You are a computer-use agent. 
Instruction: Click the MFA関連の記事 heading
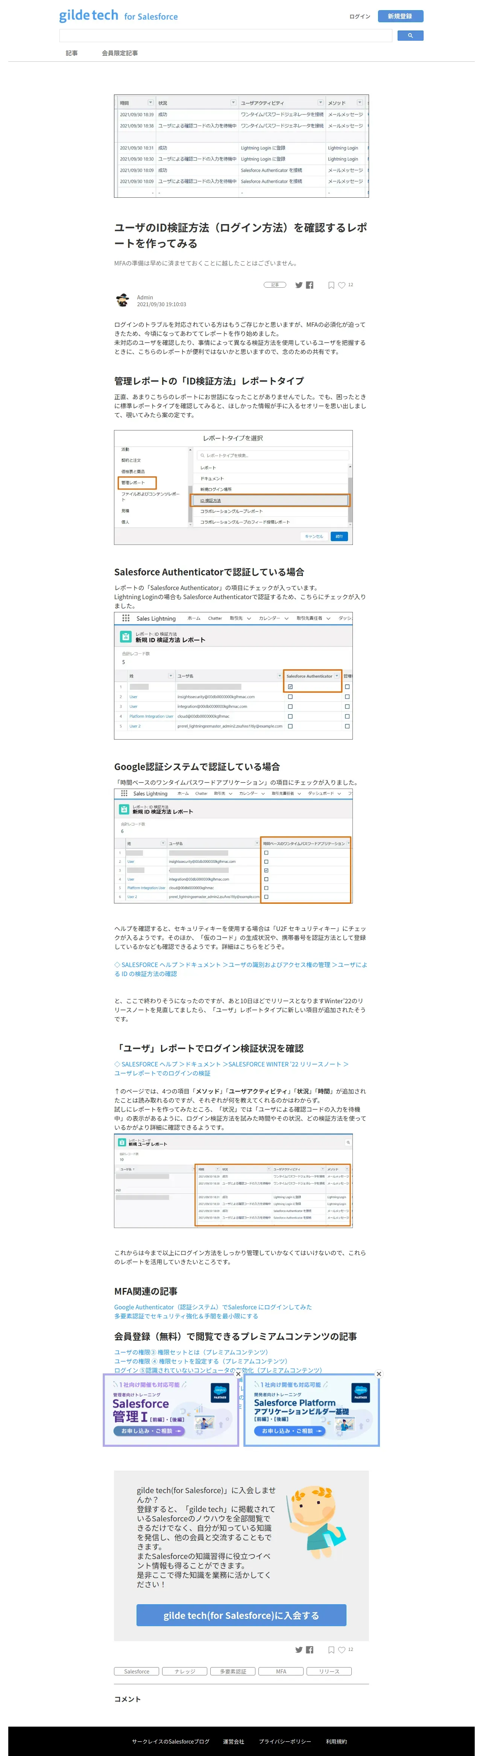(x=146, y=1291)
